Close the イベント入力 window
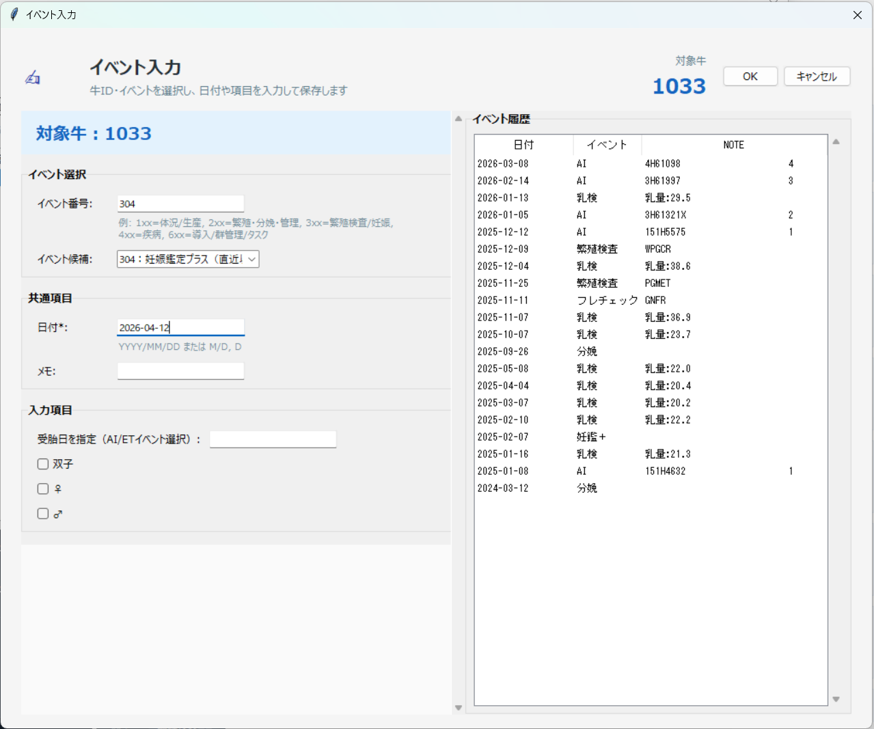Image resolution: width=874 pixels, height=729 pixels. [x=857, y=15]
